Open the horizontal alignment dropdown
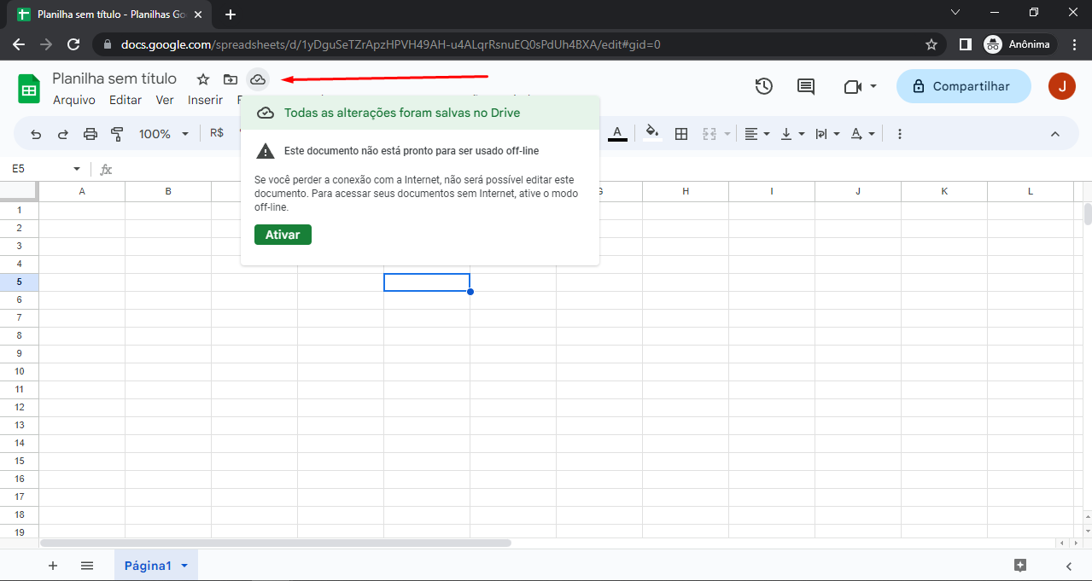The image size is (1092, 581). click(x=756, y=134)
